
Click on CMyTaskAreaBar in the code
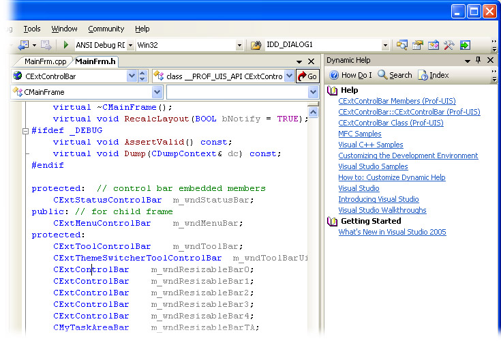91,327
